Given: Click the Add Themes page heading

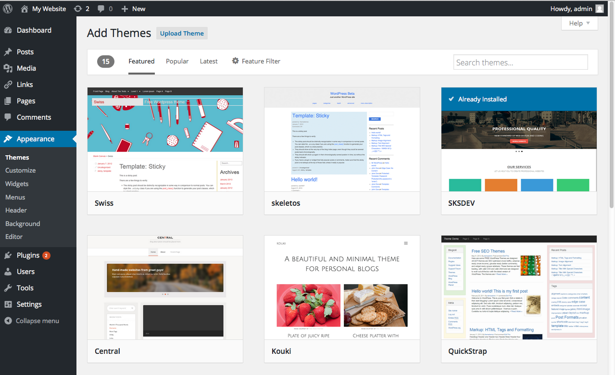Looking at the screenshot, I should pos(119,33).
